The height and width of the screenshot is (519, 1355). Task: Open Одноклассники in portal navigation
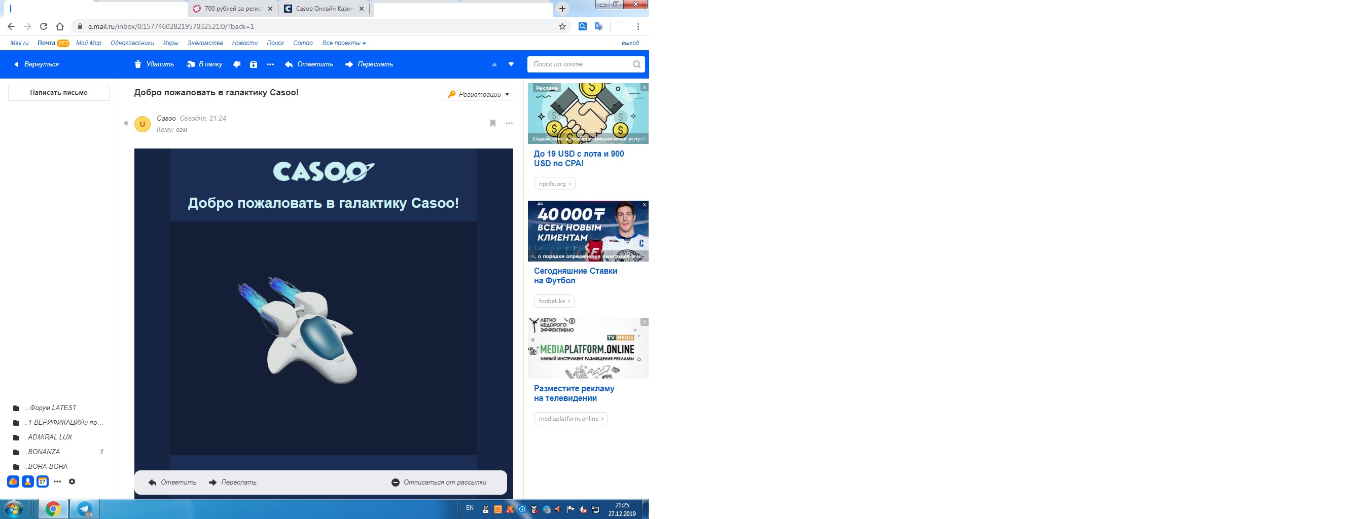click(x=132, y=43)
